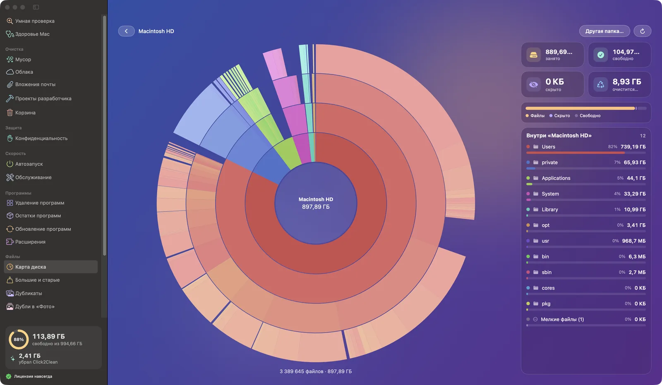Open the System folder row
Viewport: 662px width, 385px height.
click(x=586, y=195)
